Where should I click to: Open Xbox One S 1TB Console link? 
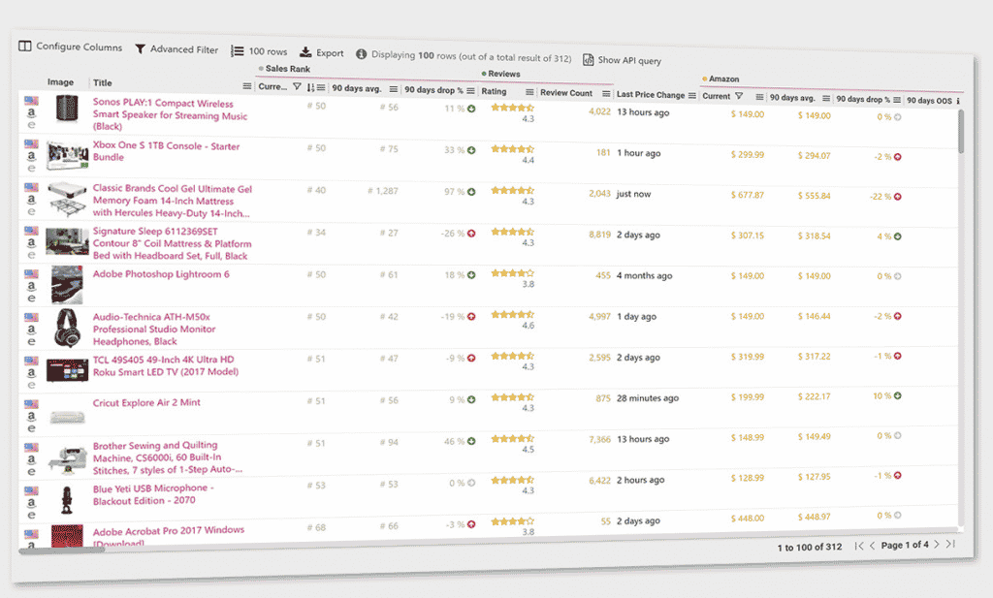(x=166, y=151)
